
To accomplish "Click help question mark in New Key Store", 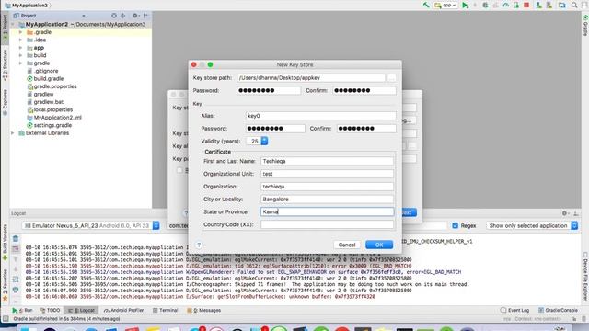I will 199,245.
